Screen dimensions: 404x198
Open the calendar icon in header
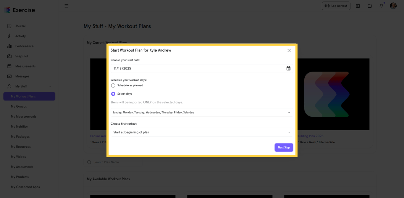370,6
